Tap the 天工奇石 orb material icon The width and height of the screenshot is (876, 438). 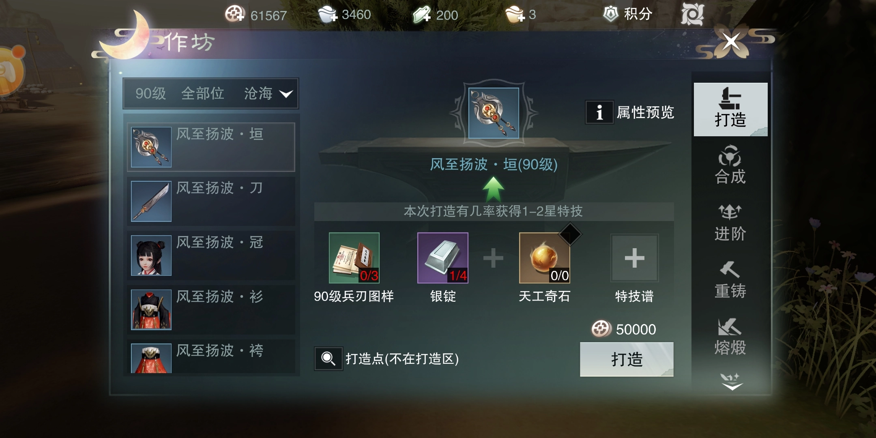(545, 258)
